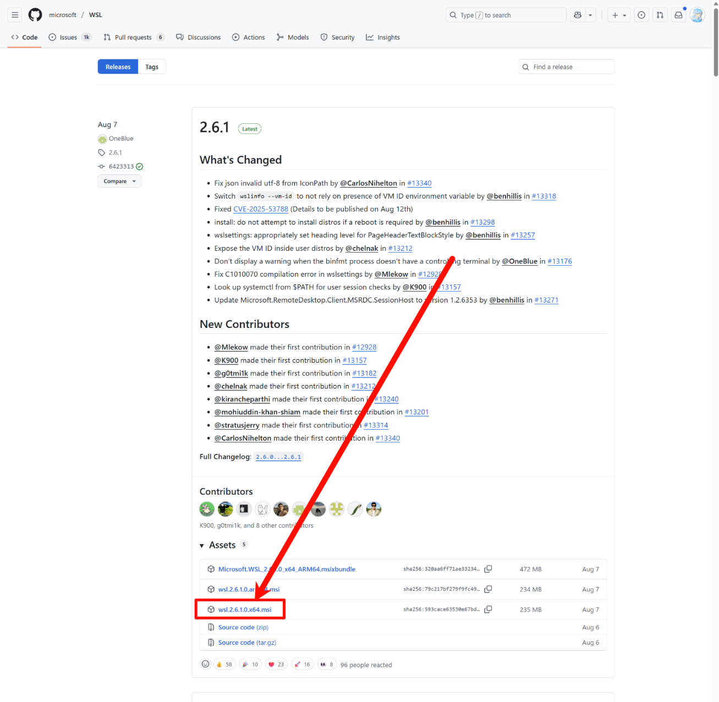719x702 pixels.
Task: View the Insights tab
Action: pyautogui.click(x=383, y=37)
